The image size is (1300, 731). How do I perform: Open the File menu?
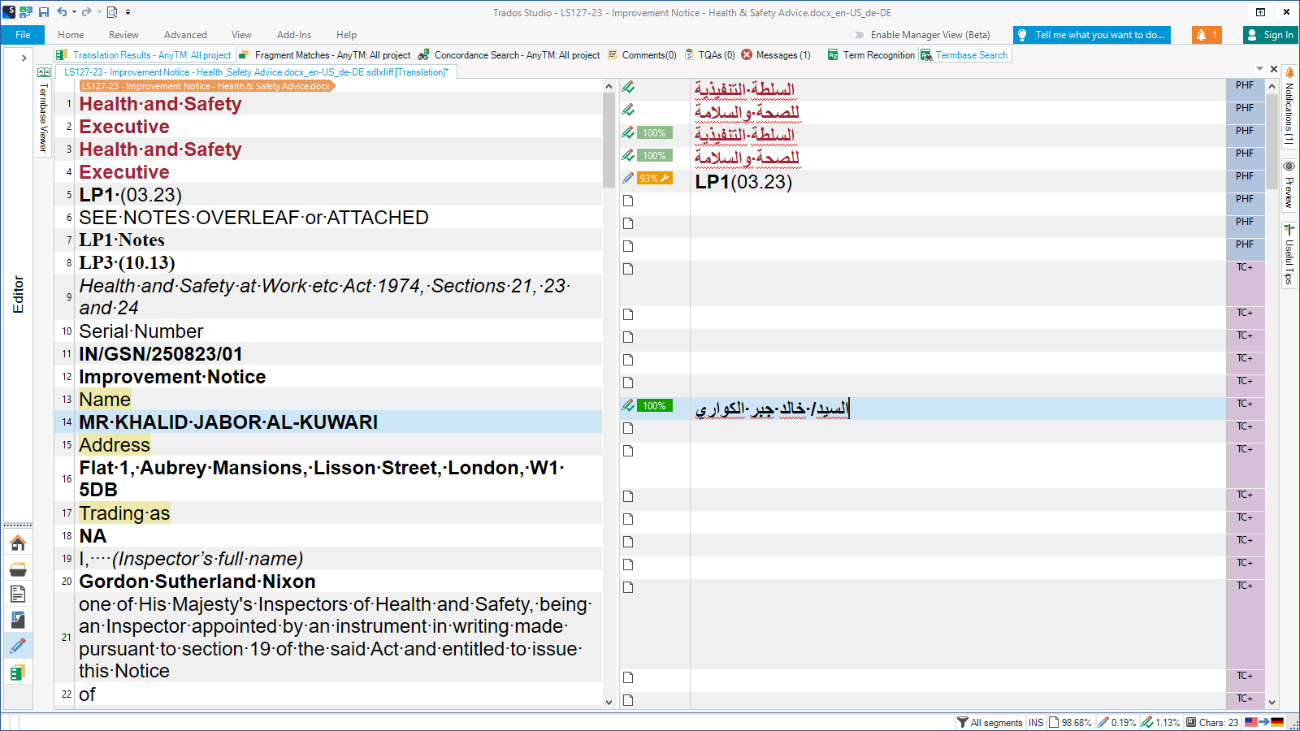coord(23,35)
